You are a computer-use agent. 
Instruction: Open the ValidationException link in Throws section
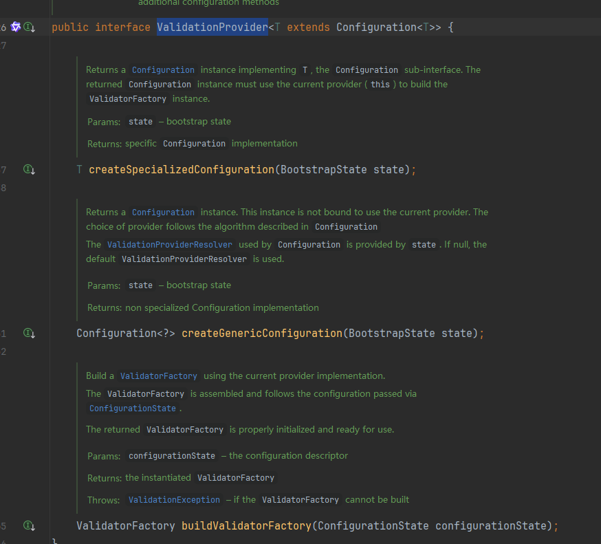(174, 499)
